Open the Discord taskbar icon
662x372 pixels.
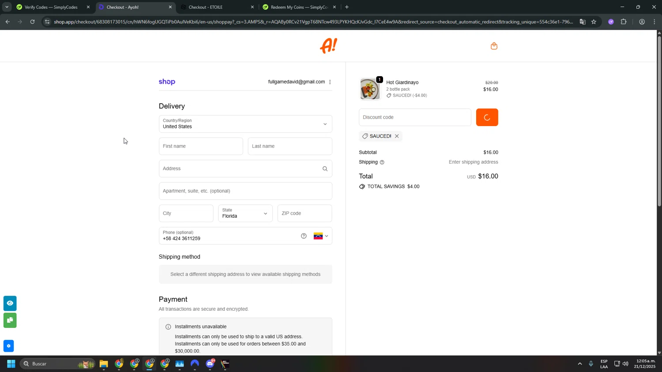(x=210, y=364)
